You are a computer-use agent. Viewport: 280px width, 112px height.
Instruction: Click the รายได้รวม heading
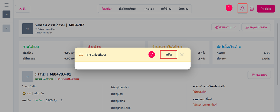[x=31, y=47]
